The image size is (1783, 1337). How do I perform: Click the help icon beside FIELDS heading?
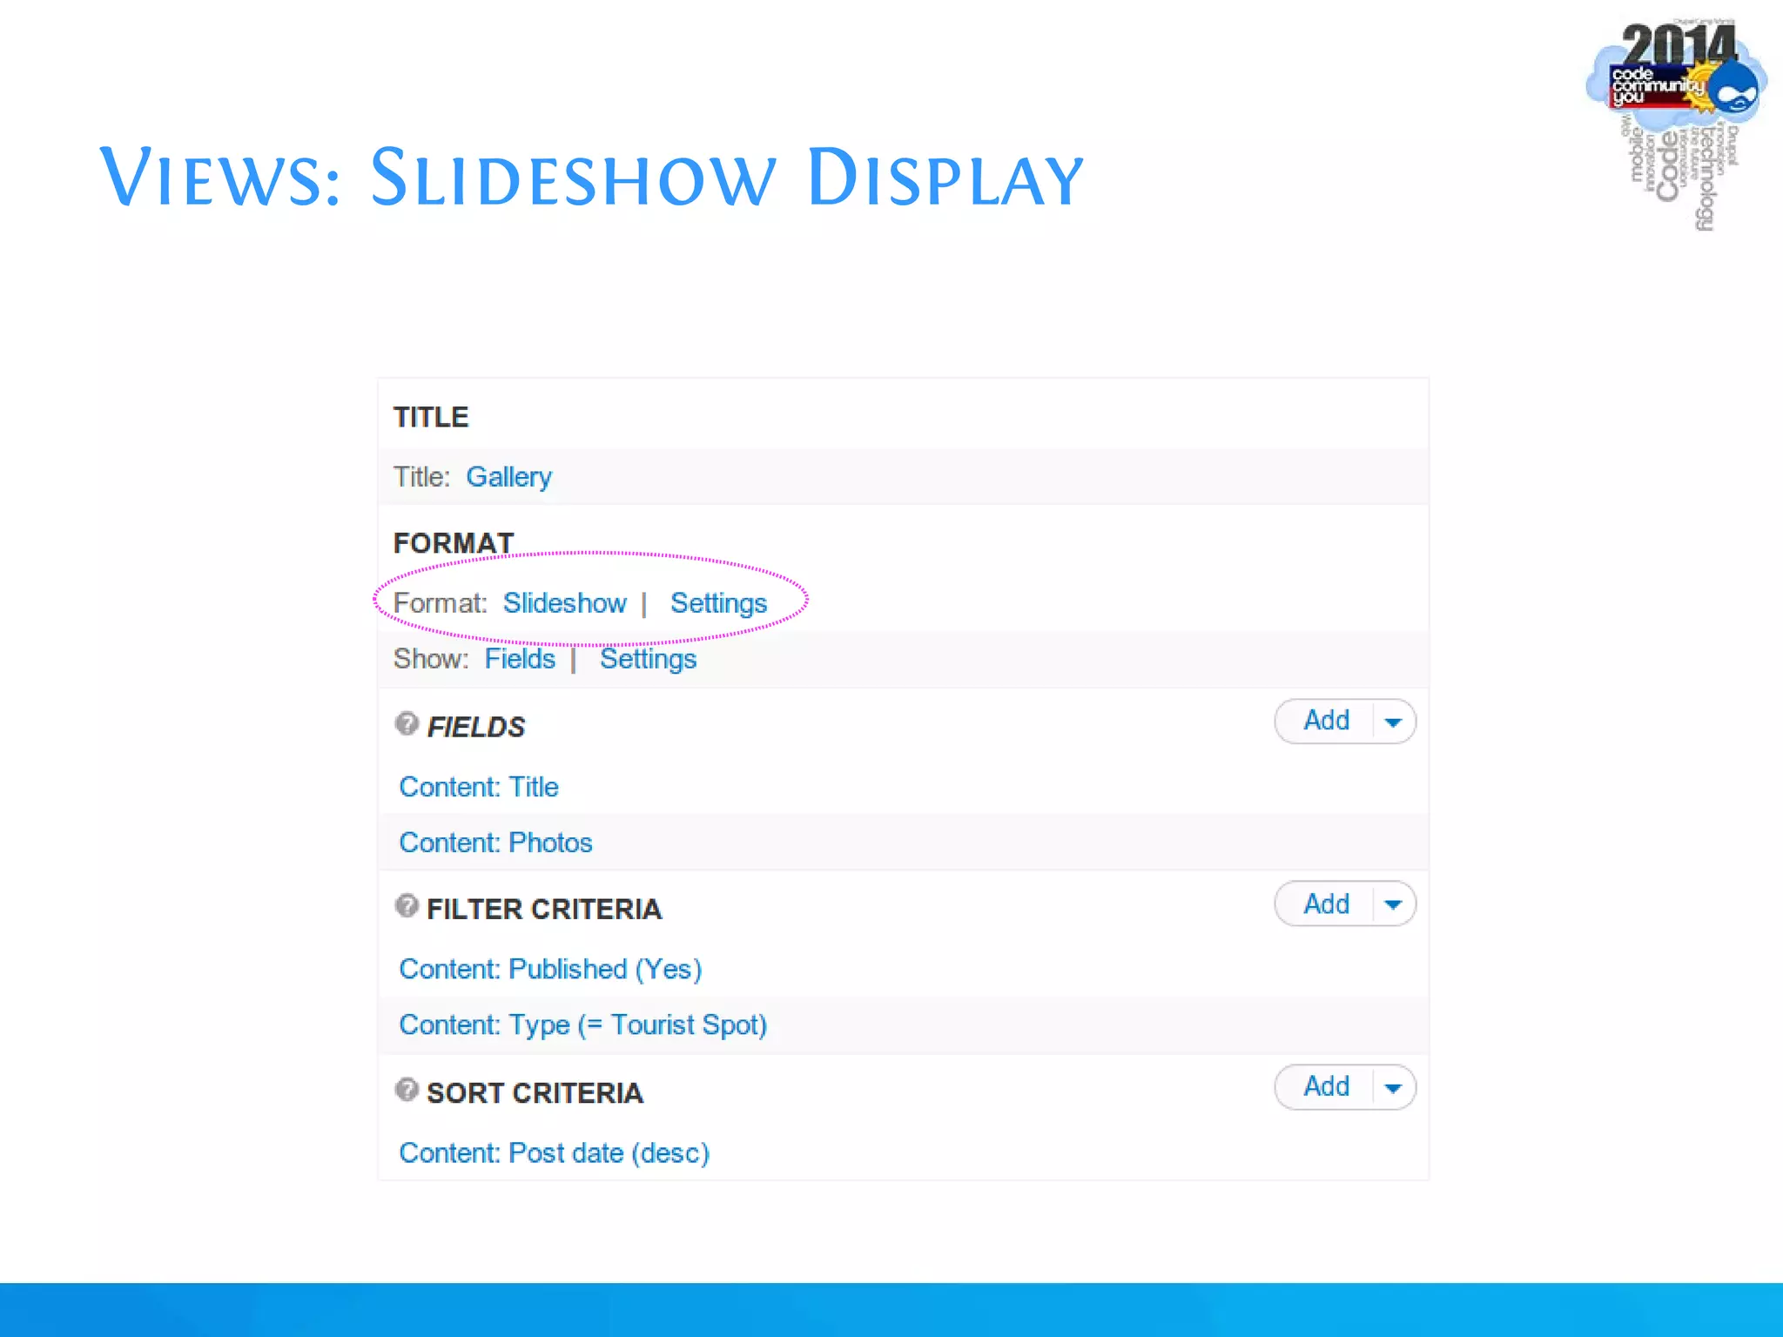(407, 723)
